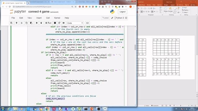Viewport: 198px width, 111px height.
Task: Click Find in PowerPoint Editing group
Action: click(x=184, y=8)
